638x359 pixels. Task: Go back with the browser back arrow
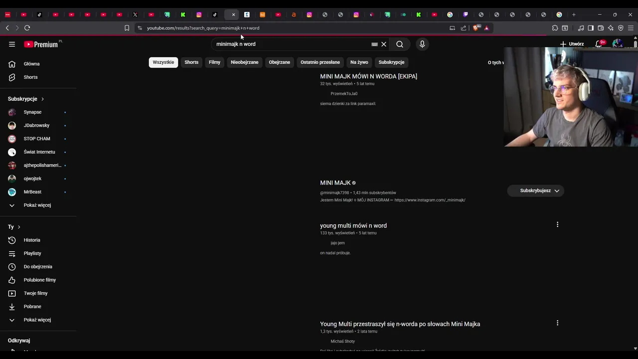tap(7, 28)
